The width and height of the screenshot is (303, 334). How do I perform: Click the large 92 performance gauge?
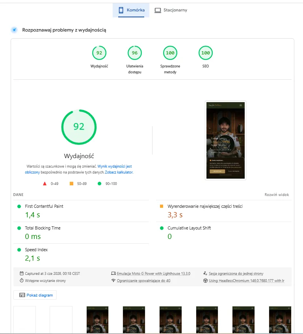tap(79, 127)
